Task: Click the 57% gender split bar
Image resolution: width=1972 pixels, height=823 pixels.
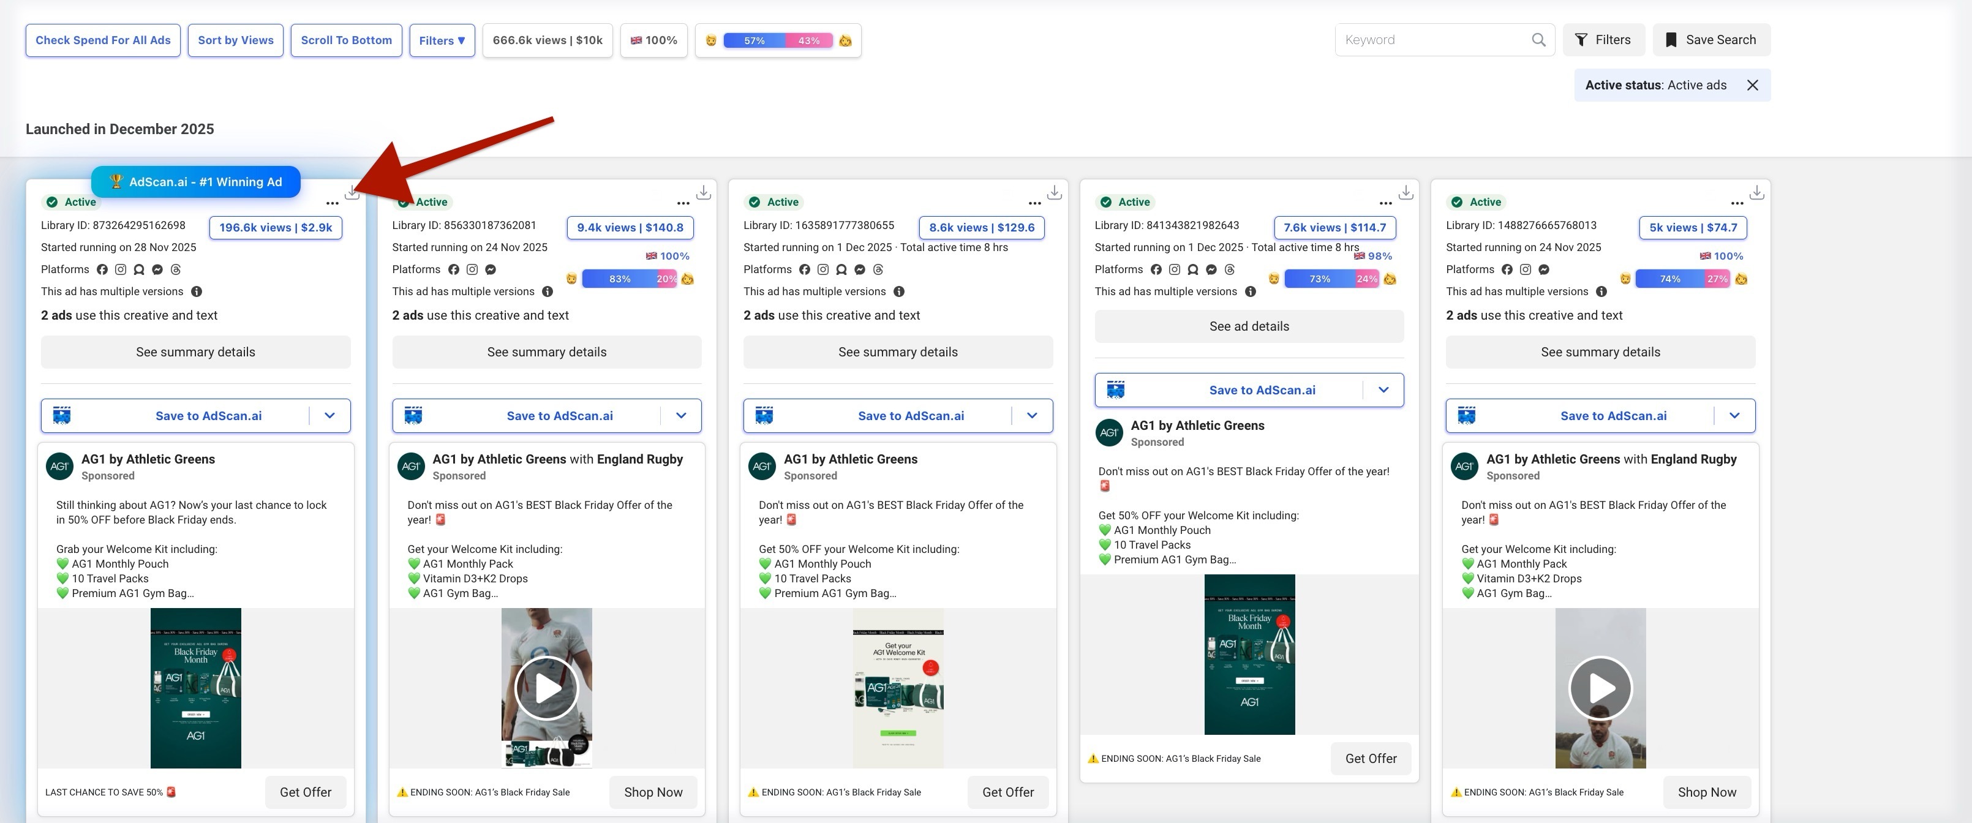Action: pyautogui.click(x=754, y=40)
